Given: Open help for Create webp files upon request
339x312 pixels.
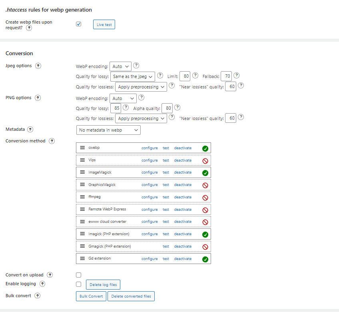Looking at the screenshot, I should coord(29,28).
